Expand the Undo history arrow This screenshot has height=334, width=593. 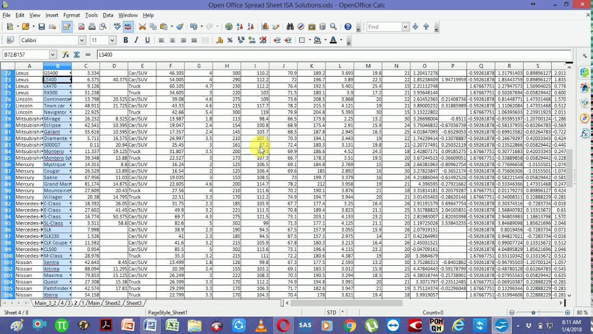(201, 27)
